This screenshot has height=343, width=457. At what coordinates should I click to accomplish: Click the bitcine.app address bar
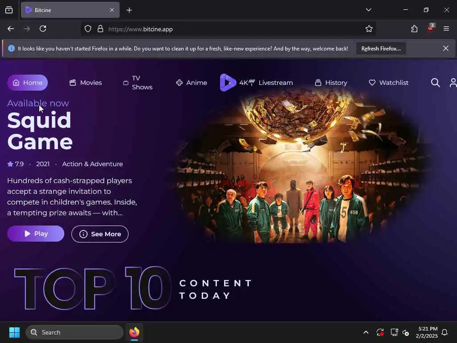coord(227,29)
